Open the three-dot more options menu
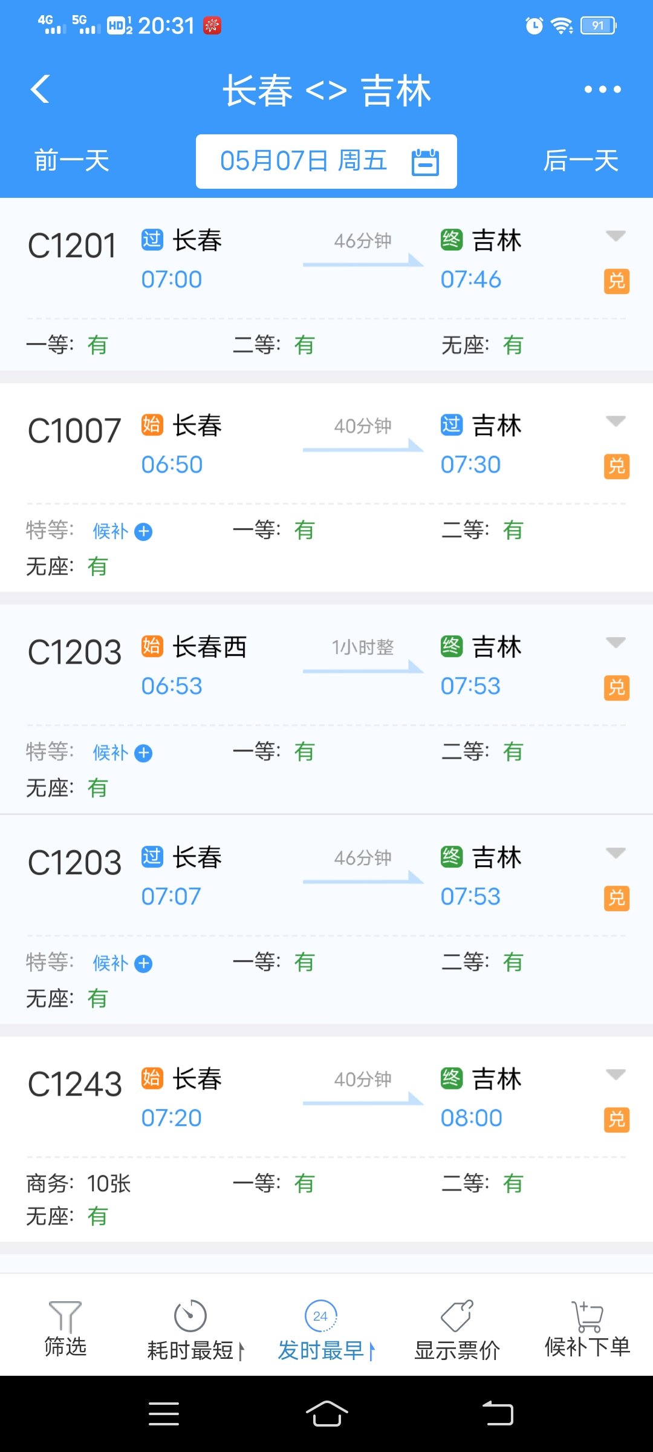Screen dimensions: 653x1452 tap(602, 90)
